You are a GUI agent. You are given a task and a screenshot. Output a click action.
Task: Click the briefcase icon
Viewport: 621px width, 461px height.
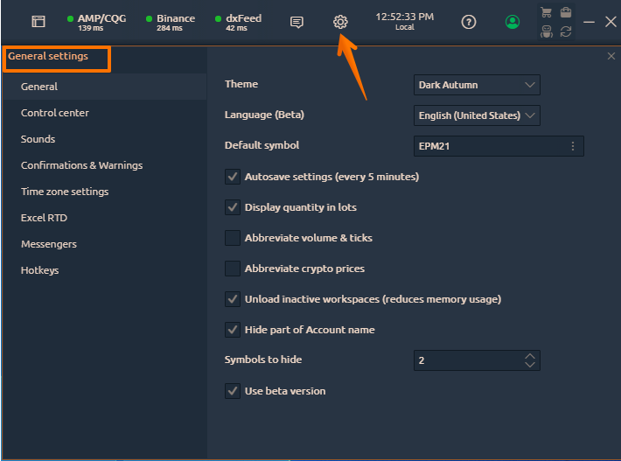pos(566,12)
